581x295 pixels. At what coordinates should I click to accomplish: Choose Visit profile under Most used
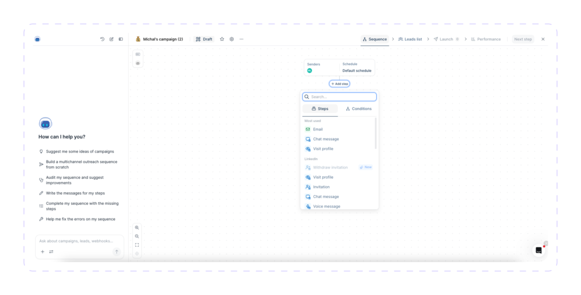339,149
